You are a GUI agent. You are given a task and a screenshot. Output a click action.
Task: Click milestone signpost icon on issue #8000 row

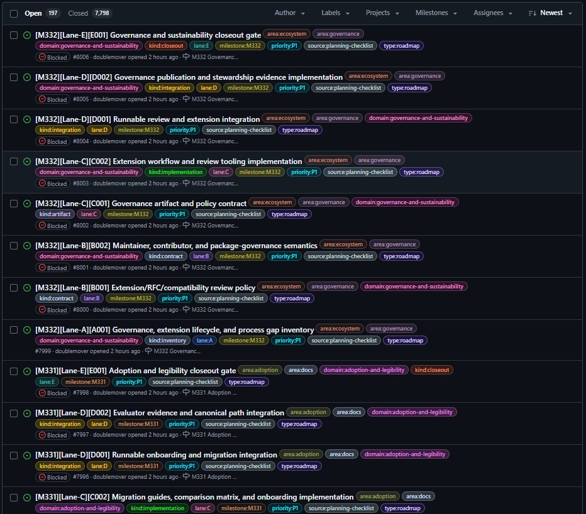coord(186,309)
